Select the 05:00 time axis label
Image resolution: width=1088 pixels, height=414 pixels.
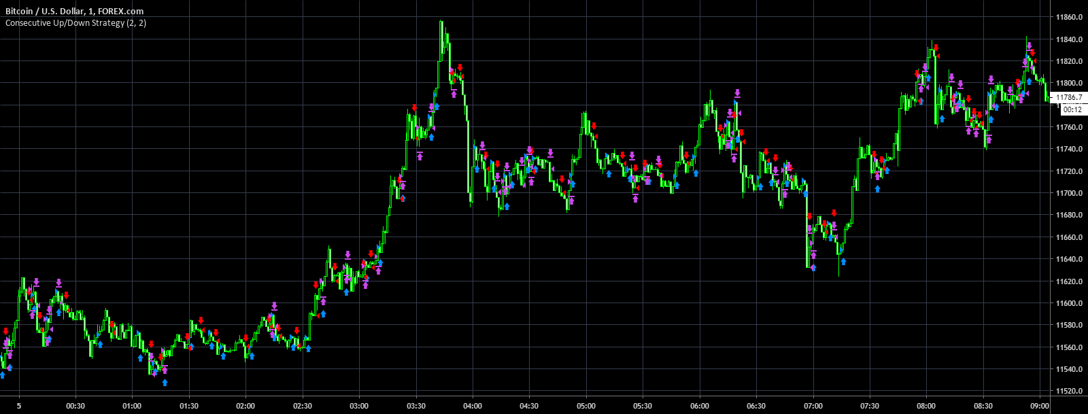coord(586,406)
